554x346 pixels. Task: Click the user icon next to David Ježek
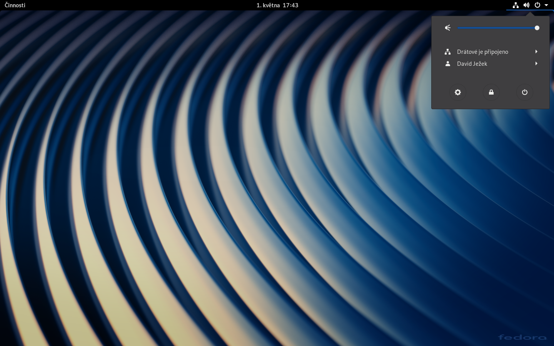click(x=448, y=63)
